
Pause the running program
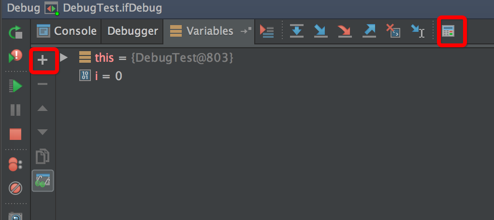pos(15,110)
